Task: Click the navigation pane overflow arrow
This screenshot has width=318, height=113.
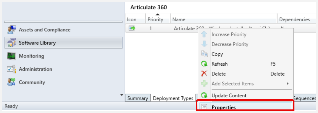Action: pyautogui.click(x=122, y=95)
